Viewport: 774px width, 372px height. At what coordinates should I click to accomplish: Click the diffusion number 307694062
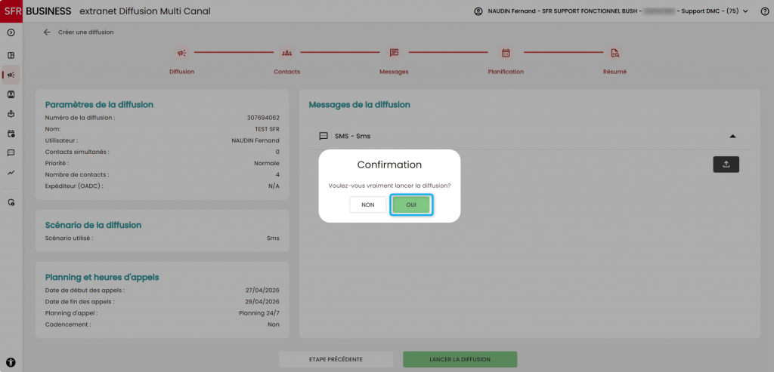(263, 118)
